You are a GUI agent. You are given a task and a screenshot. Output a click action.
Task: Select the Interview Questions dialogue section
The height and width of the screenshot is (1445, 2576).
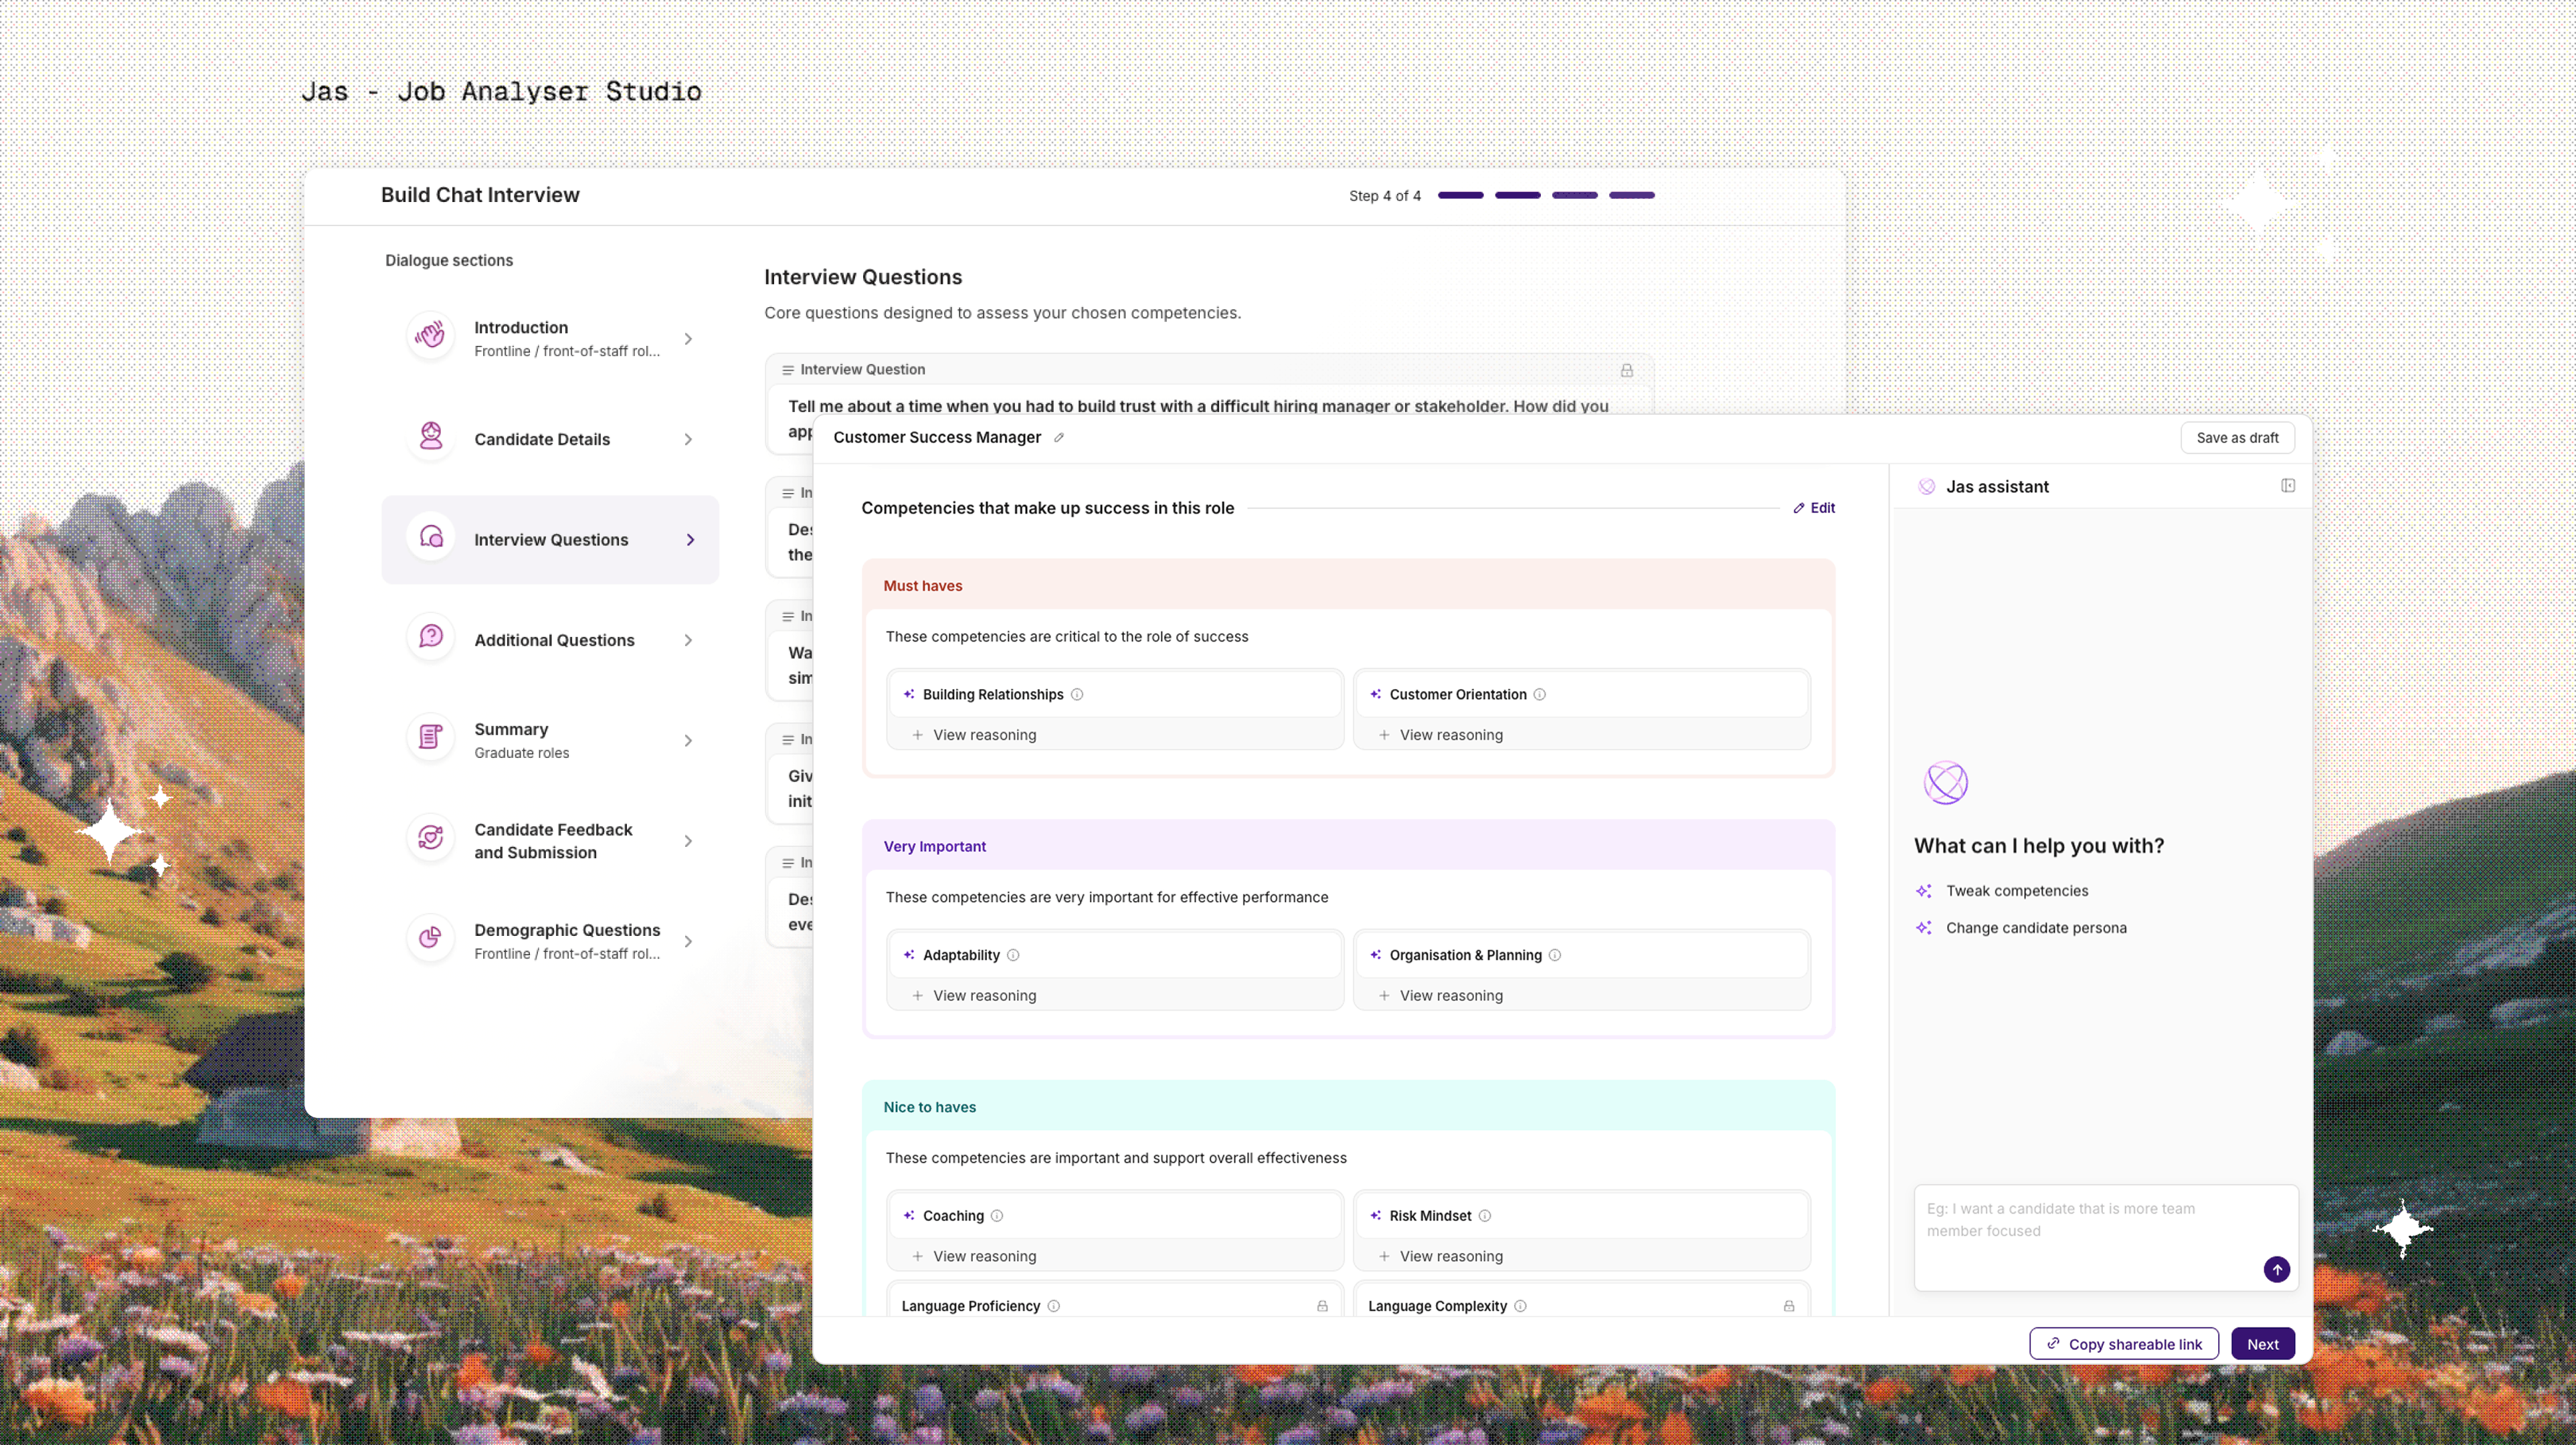tap(550, 539)
